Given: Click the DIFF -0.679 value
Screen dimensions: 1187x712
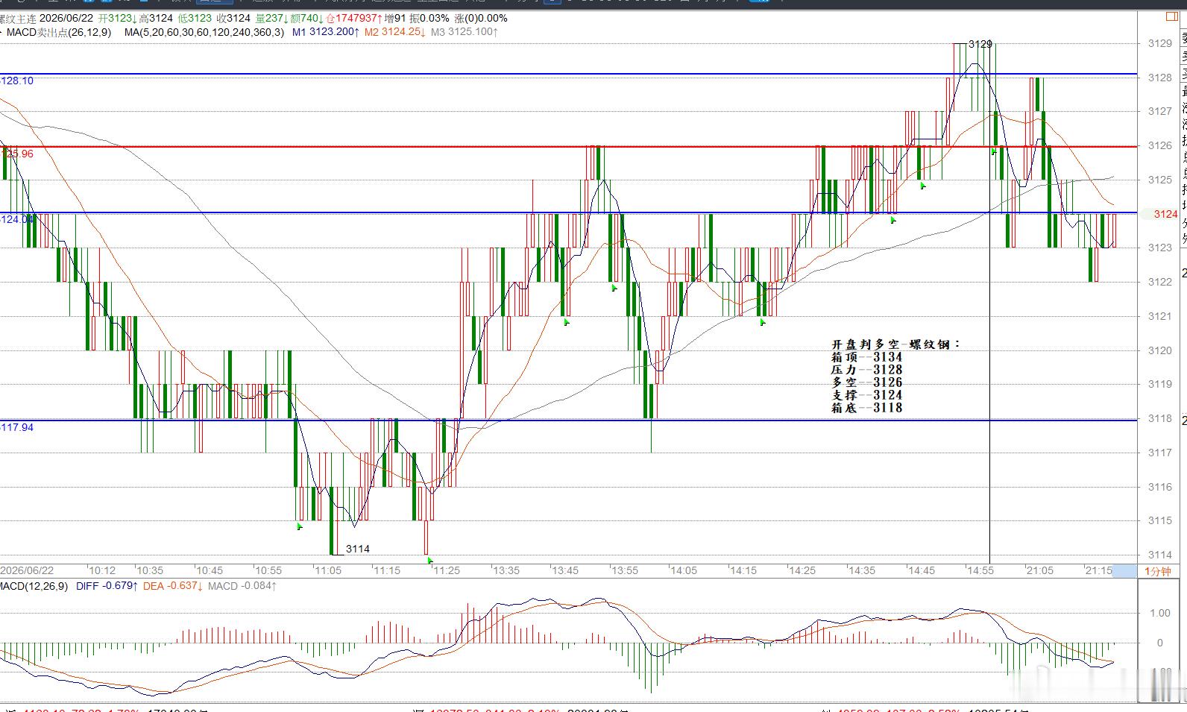Looking at the screenshot, I should click(107, 586).
